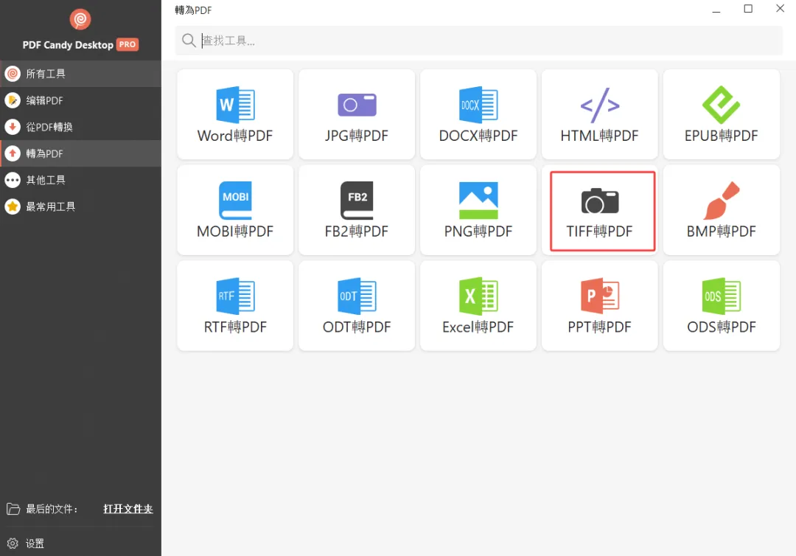796x556 pixels.
Task: Open the EPUB轉PDF tool
Action: pos(722,114)
